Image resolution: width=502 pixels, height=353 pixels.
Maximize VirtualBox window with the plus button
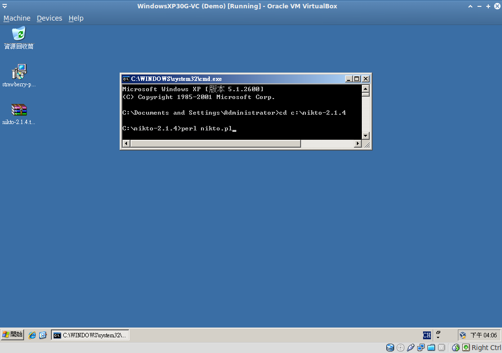click(488, 6)
